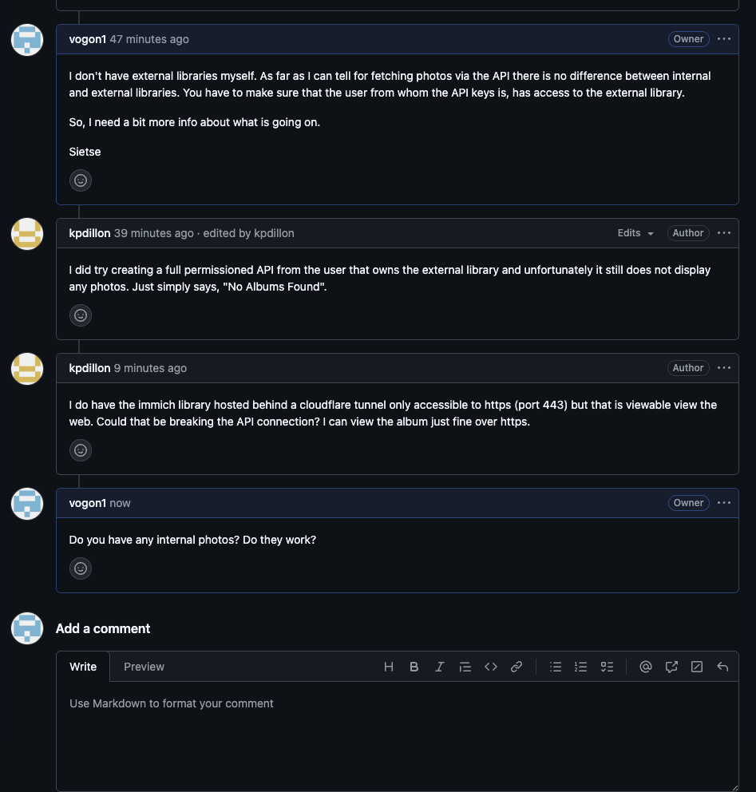Switch to the Preview tab
Viewport: 756px width, 792px height.
pos(144,667)
